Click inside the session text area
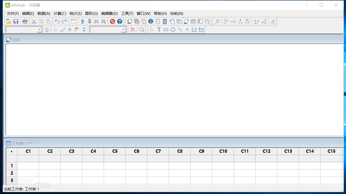The height and width of the screenshot is (194, 346). pos(174,90)
